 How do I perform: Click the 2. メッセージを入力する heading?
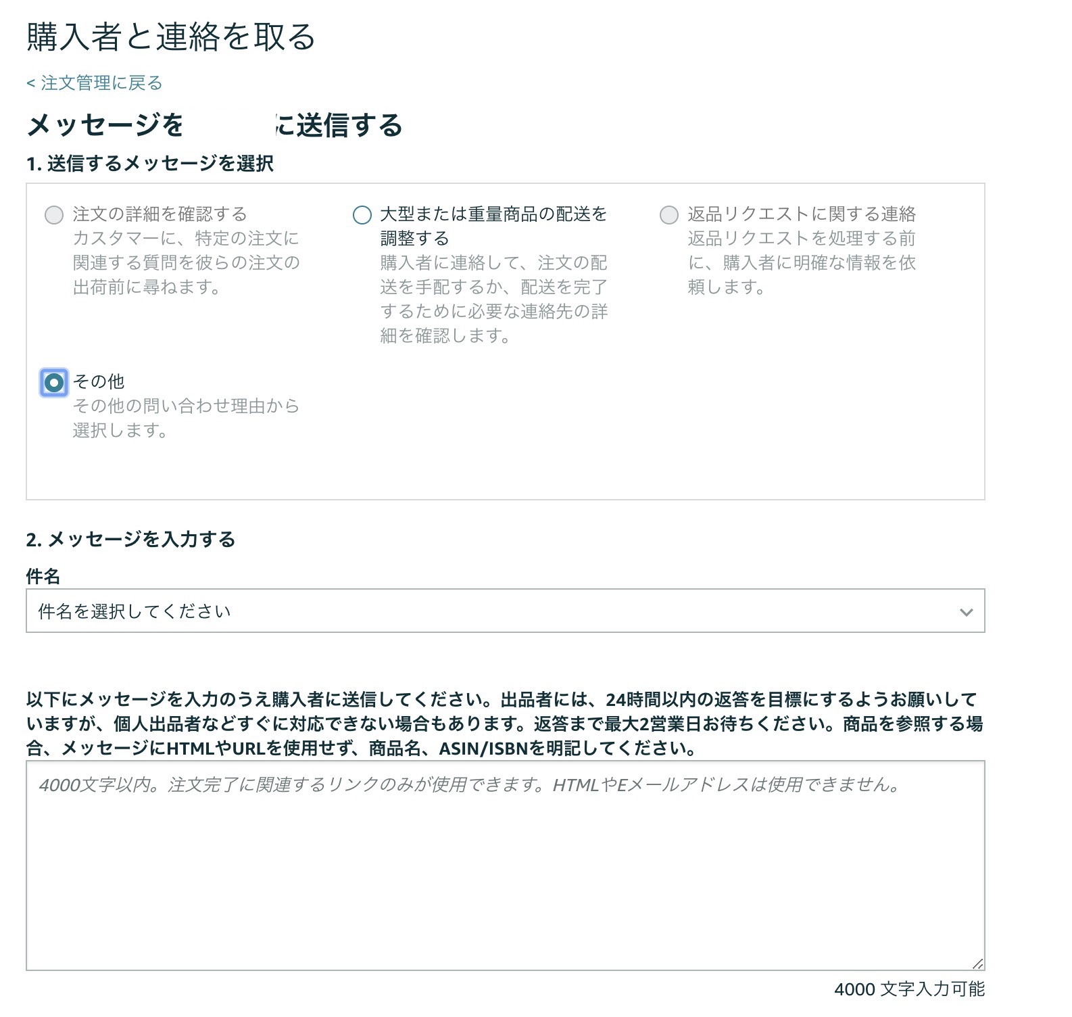tap(131, 540)
